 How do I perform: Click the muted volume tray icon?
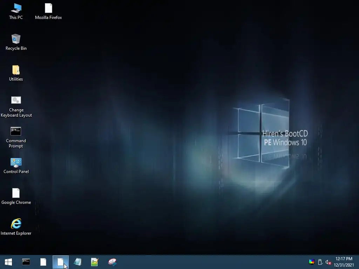click(328, 262)
